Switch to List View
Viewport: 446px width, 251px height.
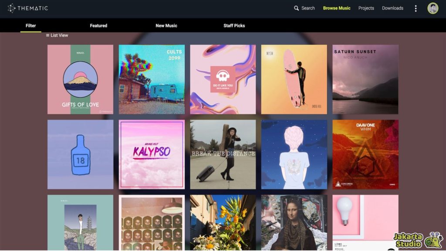57,35
